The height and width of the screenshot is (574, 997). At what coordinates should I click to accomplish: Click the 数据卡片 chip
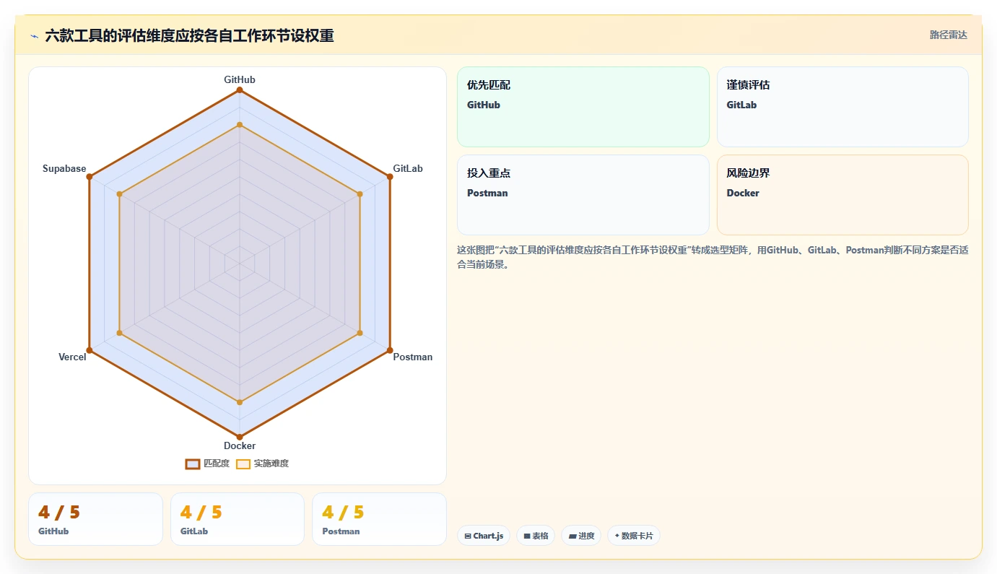(x=634, y=536)
